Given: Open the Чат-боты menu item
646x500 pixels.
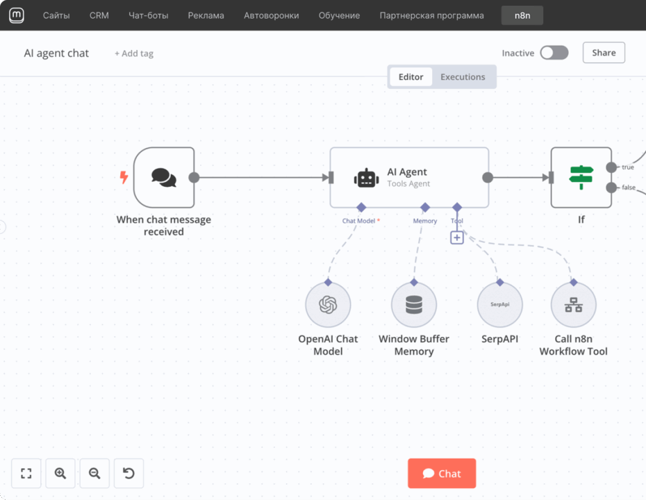Looking at the screenshot, I should click(148, 15).
